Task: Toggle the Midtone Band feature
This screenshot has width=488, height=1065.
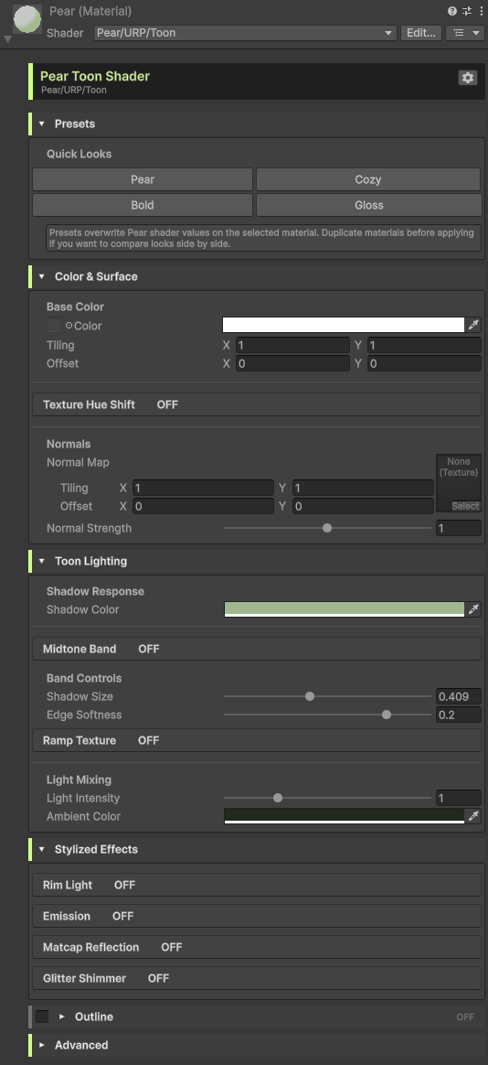Action: 257,649
